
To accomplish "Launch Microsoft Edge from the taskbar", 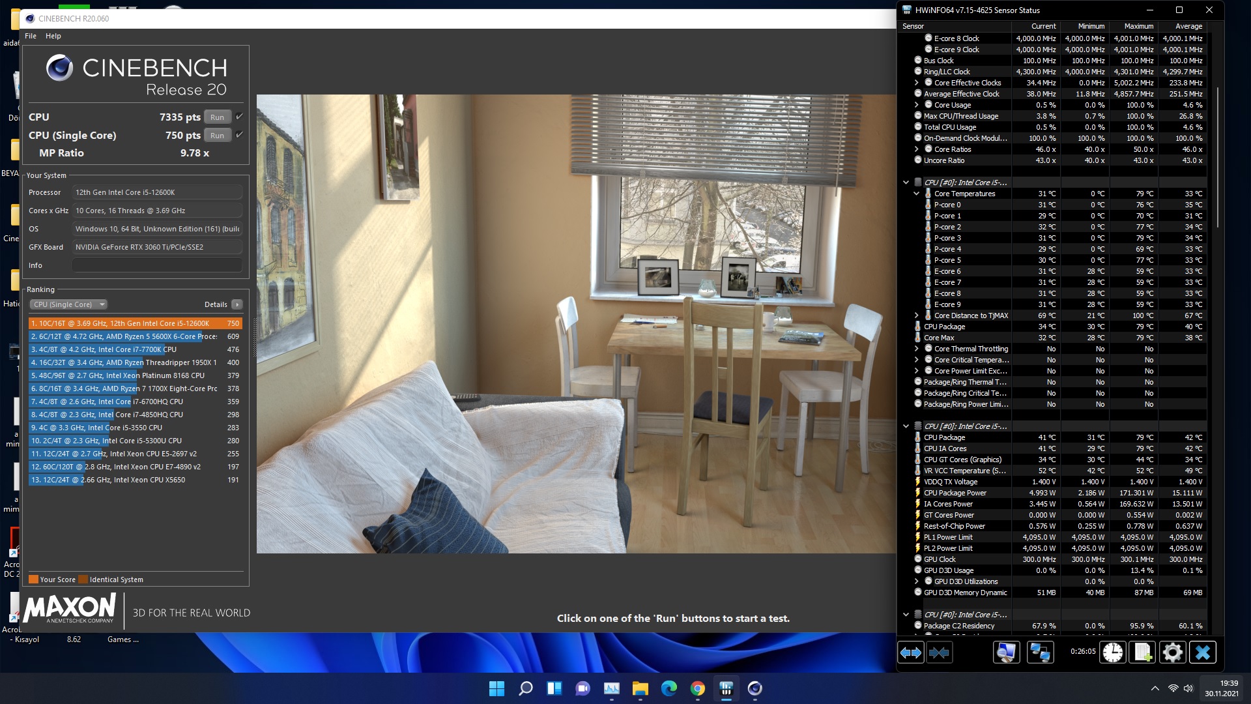I will (x=669, y=688).
